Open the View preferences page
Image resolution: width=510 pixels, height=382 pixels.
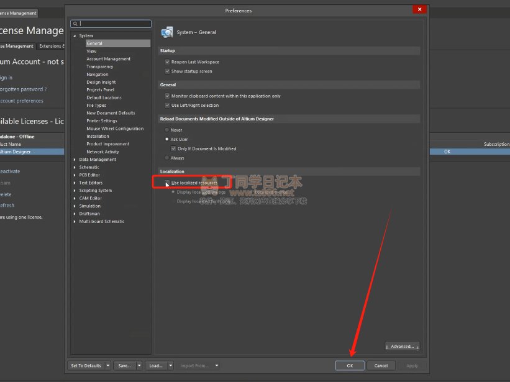91,51
